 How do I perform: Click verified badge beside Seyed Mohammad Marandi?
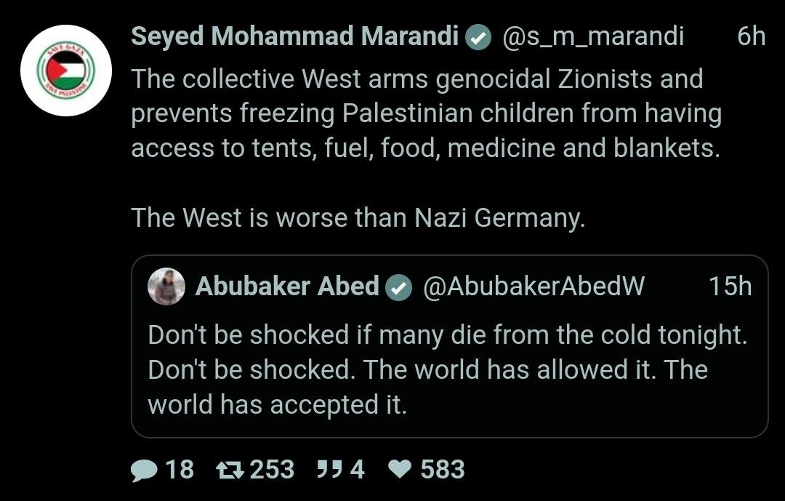point(478,37)
